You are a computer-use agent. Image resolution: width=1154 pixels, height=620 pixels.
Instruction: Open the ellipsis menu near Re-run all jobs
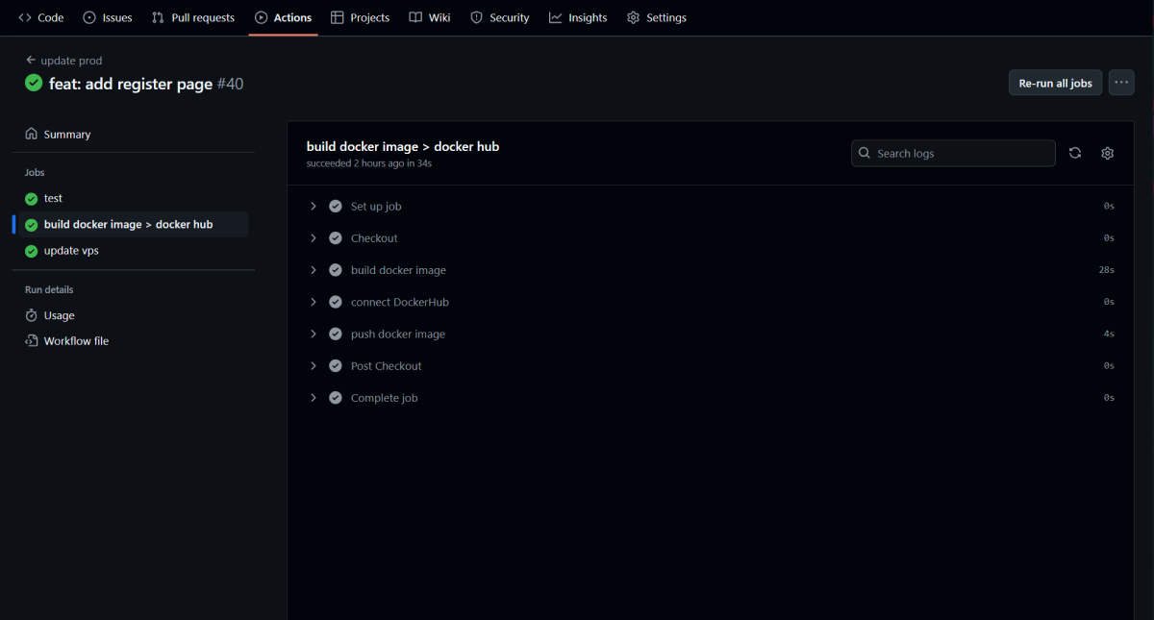click(1121, 83)
